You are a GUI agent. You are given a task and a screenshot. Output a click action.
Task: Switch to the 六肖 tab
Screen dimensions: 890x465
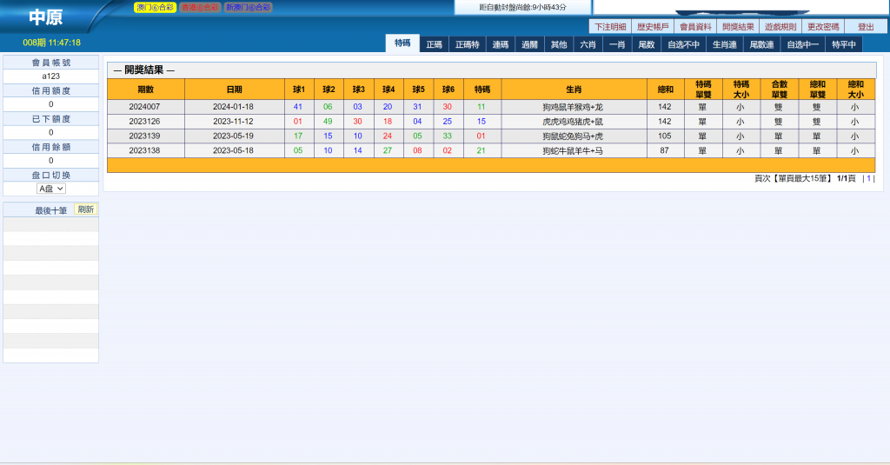tap(588, 44)
